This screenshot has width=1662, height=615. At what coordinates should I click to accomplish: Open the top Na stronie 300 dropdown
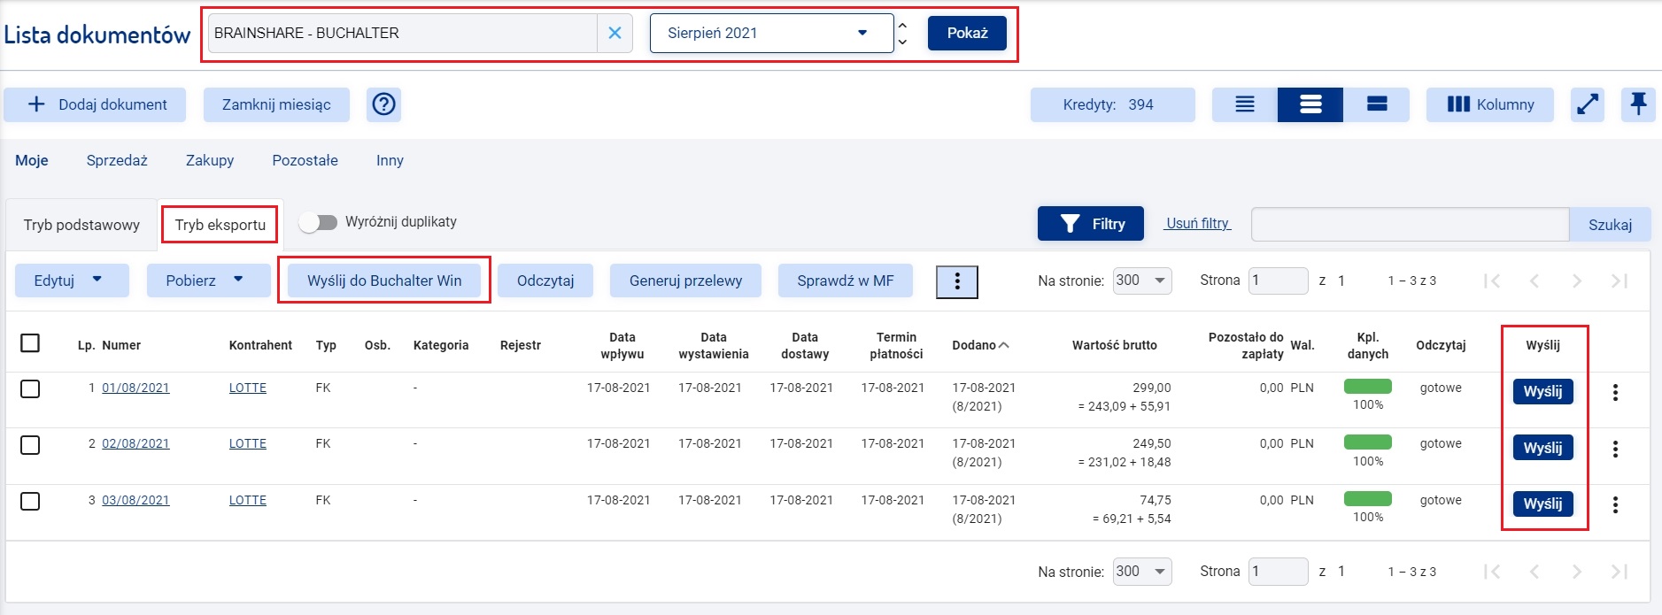point(1142,281)
